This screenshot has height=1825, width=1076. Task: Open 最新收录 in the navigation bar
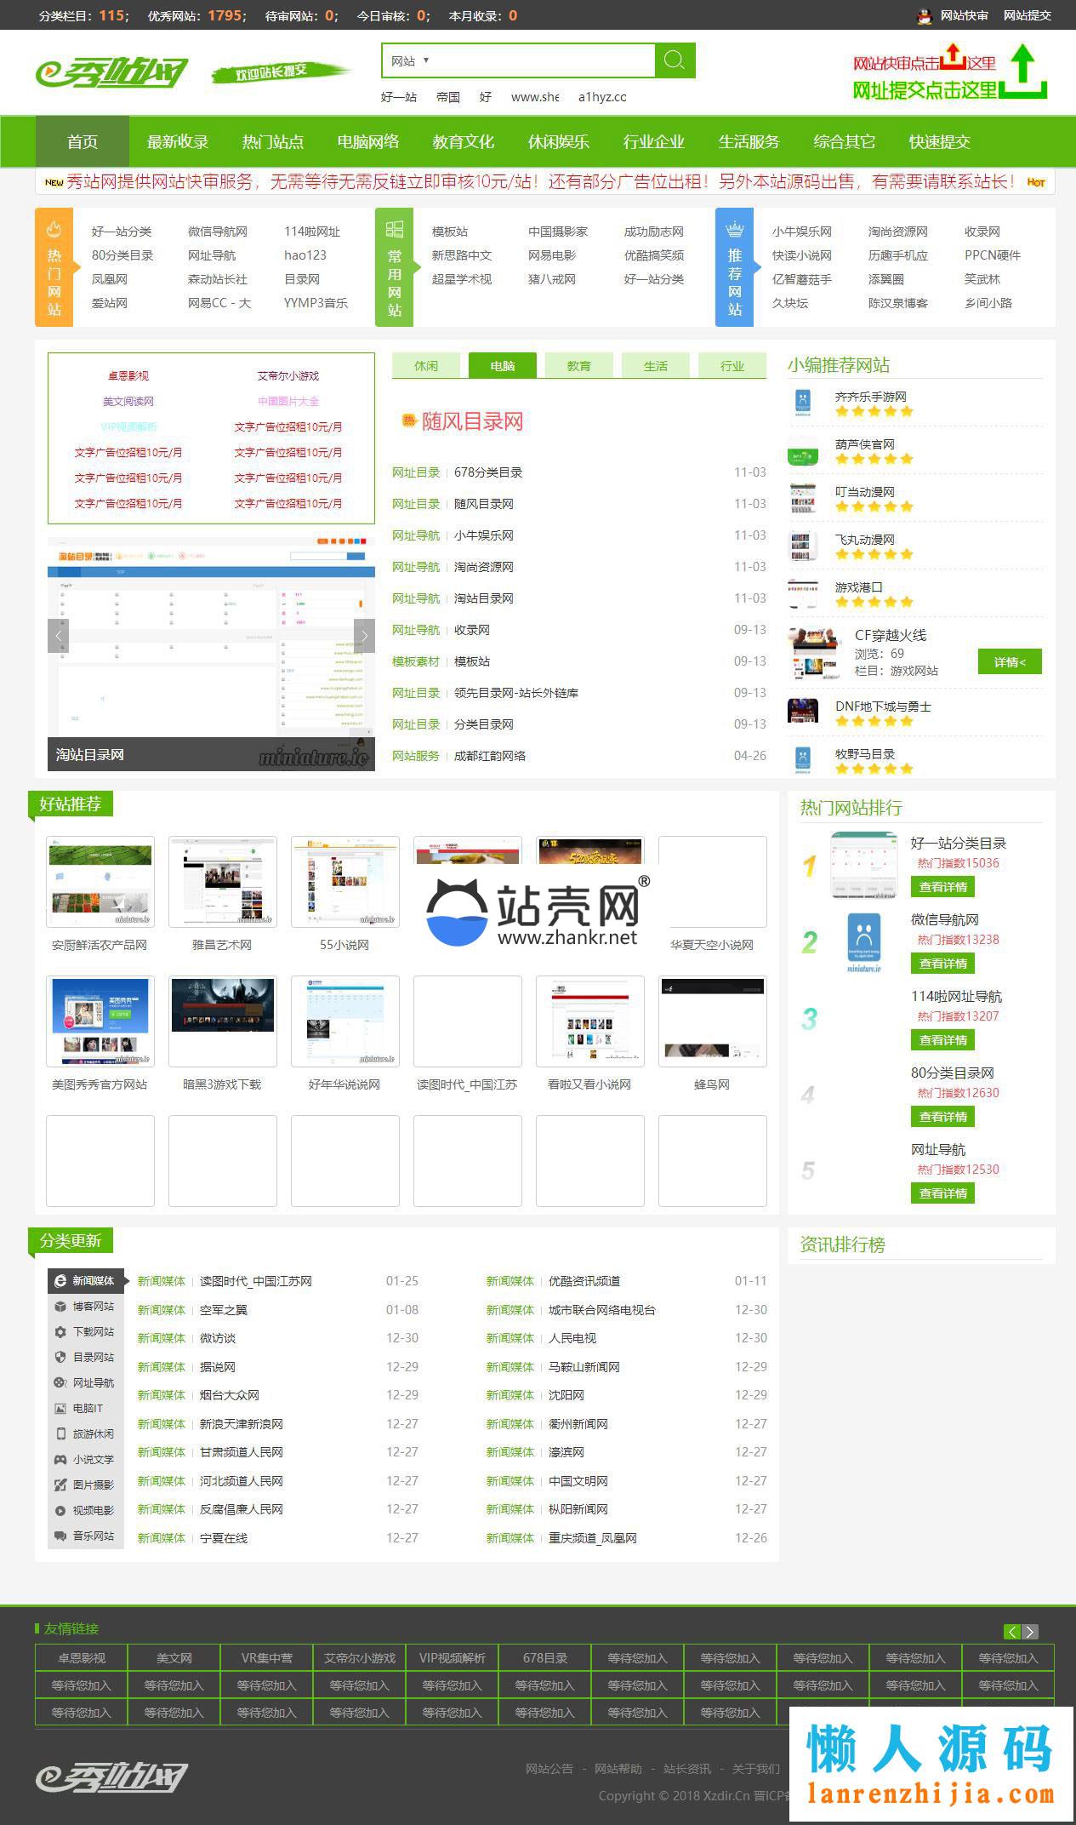pyautogui.click(x=177, y=141)
